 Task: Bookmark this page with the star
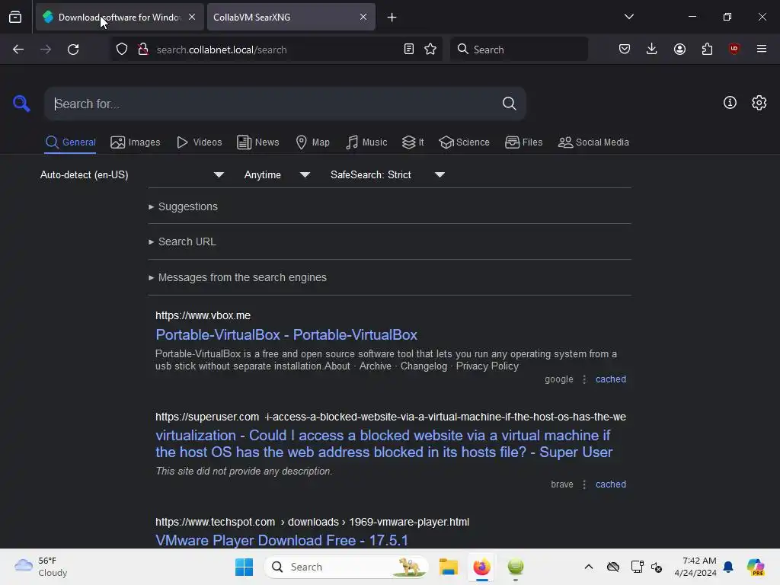[x=430, y=49]
